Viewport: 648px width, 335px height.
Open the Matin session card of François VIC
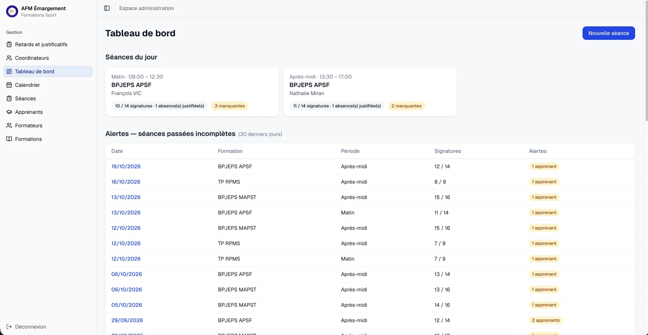coord(192,92)
